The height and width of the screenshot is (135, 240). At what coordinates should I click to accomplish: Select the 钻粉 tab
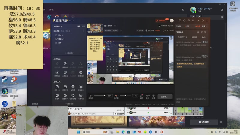[204, 37]
